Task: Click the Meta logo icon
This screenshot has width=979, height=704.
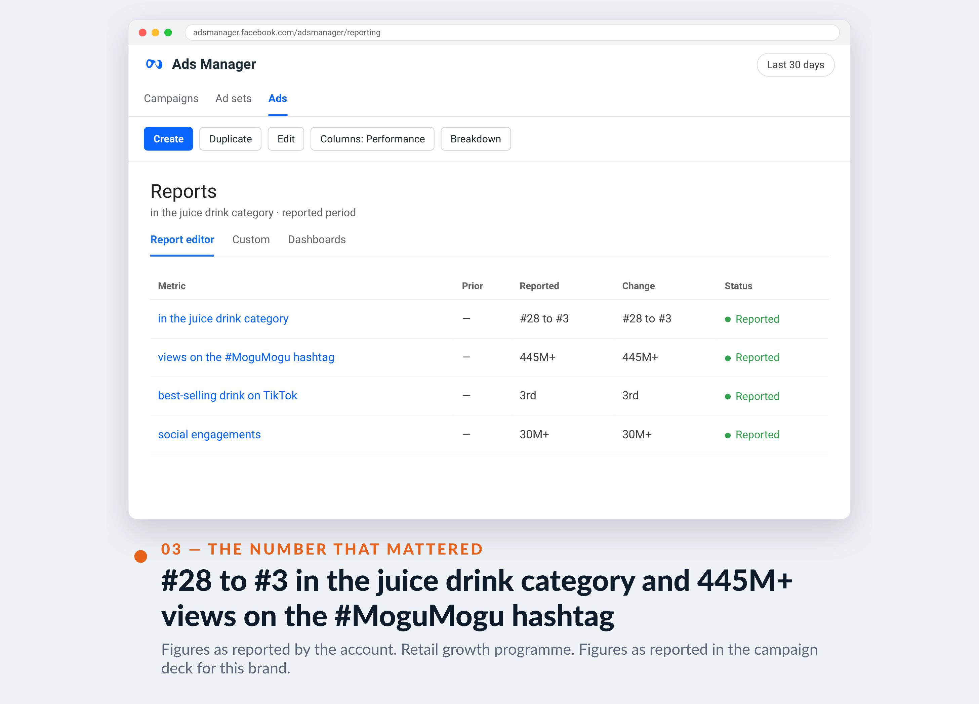Action: (x=154, y=64)
